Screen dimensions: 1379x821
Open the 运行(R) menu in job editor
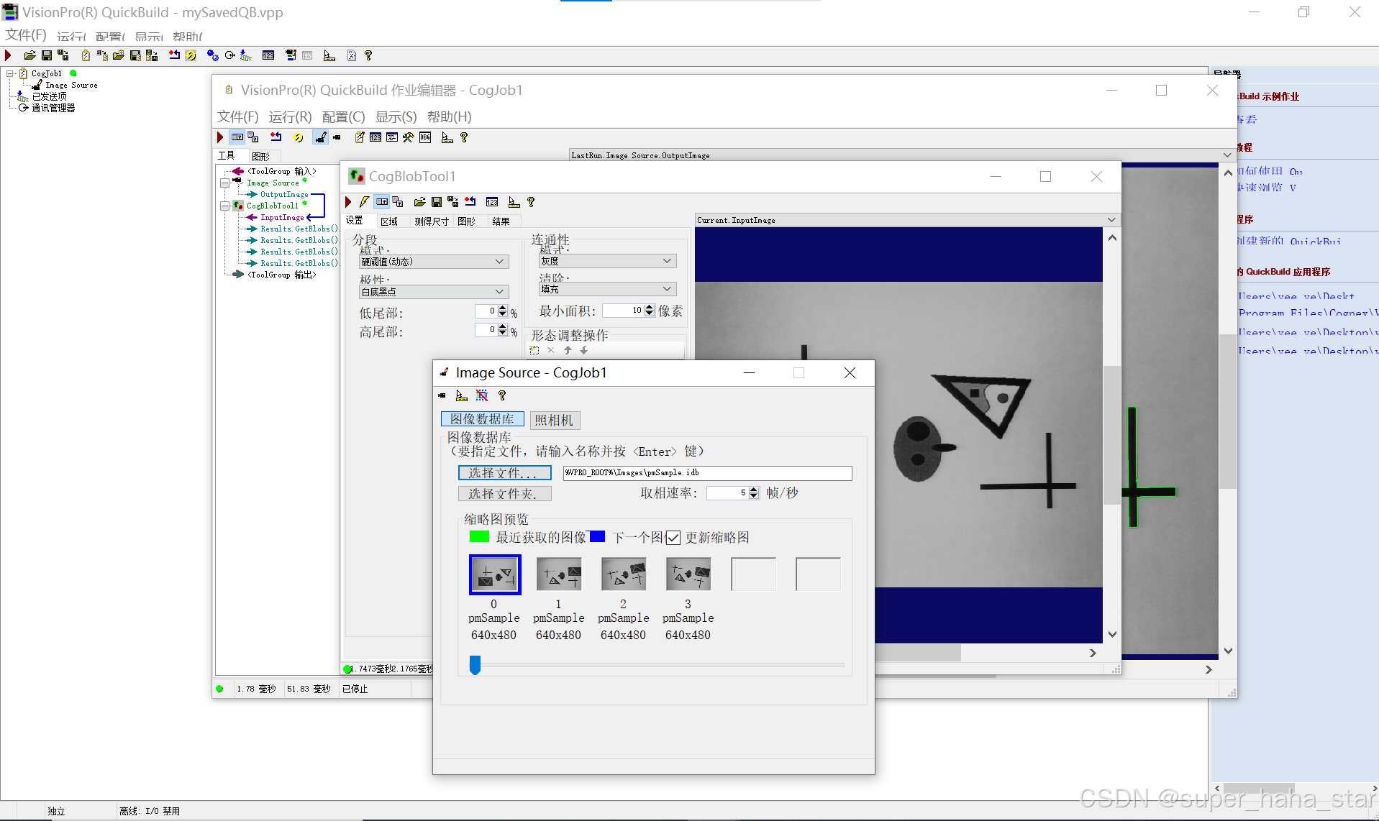point(290,116)
